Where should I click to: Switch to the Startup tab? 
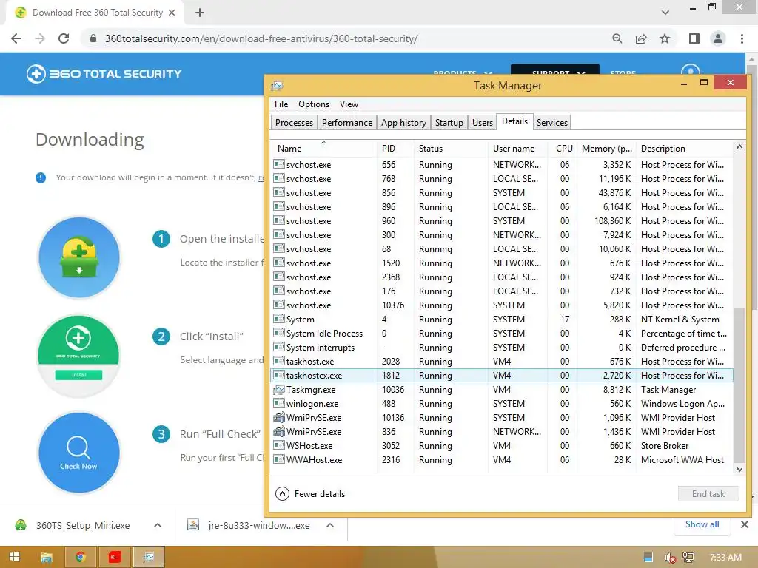(x=449, y=123)
